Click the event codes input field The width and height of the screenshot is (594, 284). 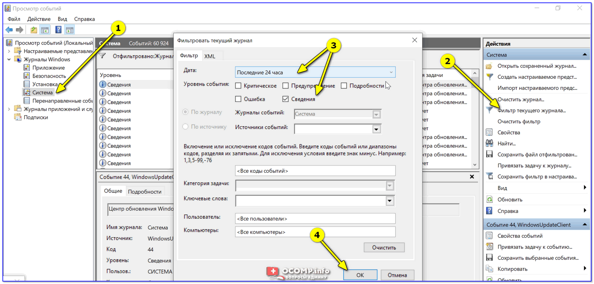pyautogui.click(x=315, y=171)
